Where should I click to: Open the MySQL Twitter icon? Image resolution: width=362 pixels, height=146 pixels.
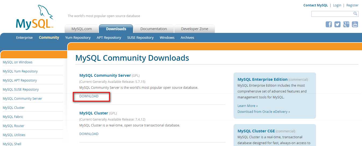coord(338,24)
